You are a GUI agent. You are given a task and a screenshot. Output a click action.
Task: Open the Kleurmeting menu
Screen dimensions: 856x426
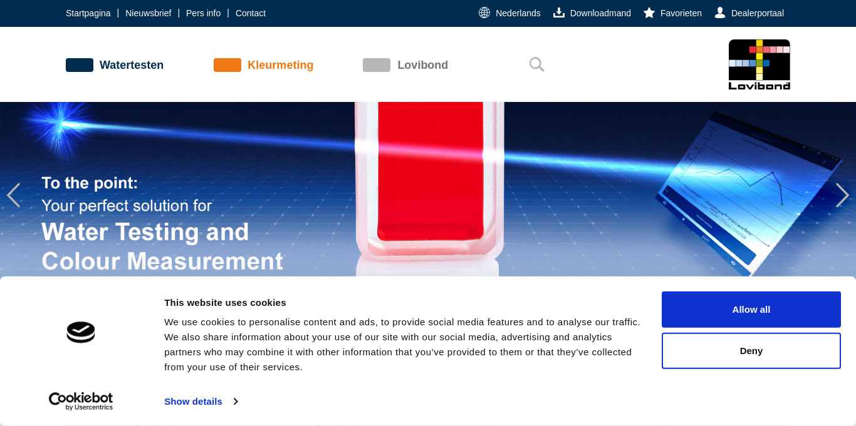280,65
